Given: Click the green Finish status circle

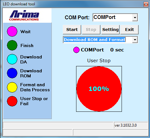Looking at the screenshot, I should pyautogui.click(x=12, y=45).
